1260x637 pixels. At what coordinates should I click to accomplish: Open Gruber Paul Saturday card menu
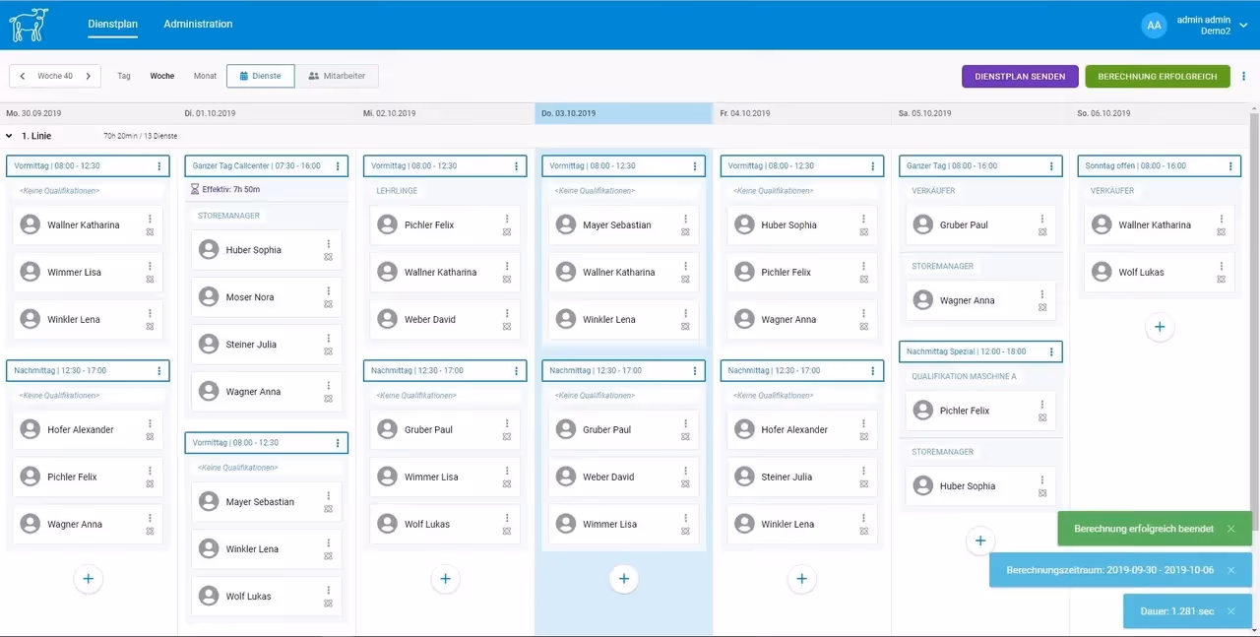tap(1041, 219)
